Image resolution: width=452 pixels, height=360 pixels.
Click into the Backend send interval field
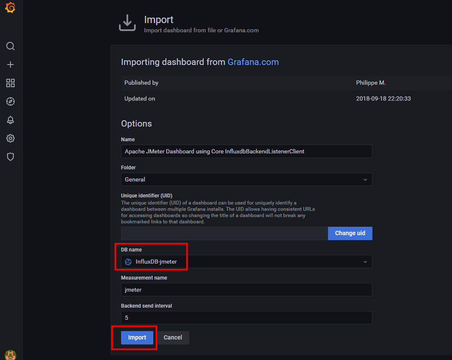pos(246,318)
